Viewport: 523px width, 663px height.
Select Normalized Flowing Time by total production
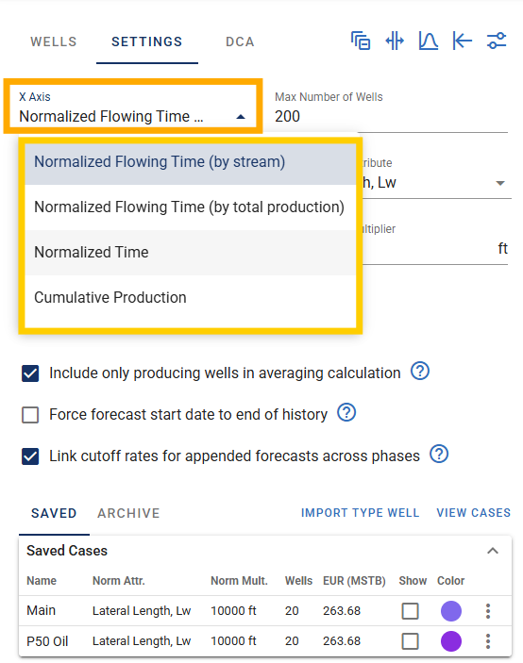pos(190,207)
